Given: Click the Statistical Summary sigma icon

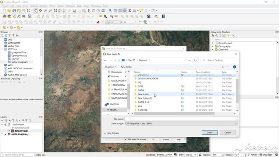Looking at the screenshot, I should [x=129, y=10].
